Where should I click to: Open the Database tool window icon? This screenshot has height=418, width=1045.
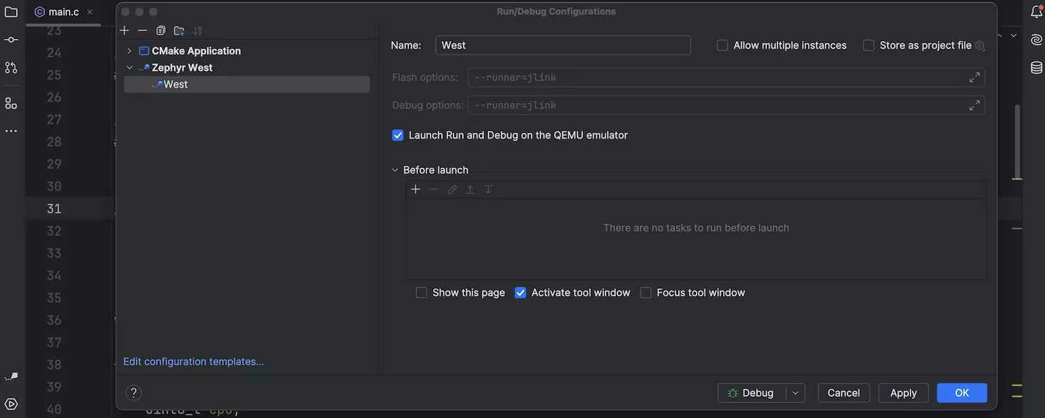tap(1036, 68)
